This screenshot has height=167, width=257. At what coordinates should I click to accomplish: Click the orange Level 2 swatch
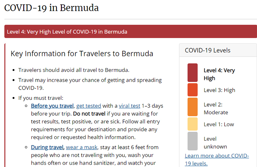[x=192, y=107]
